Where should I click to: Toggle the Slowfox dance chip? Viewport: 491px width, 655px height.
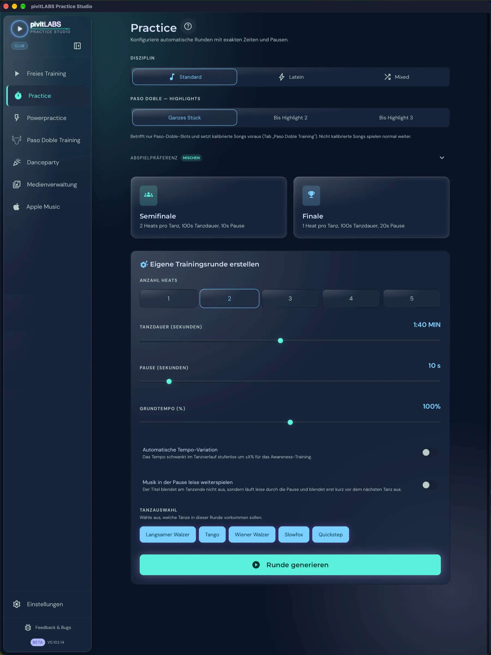[294, 535]
